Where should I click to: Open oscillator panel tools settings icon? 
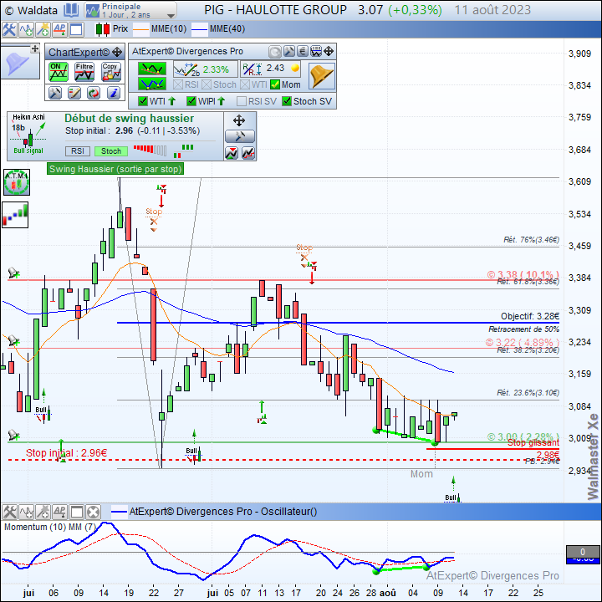click(9, 513)
